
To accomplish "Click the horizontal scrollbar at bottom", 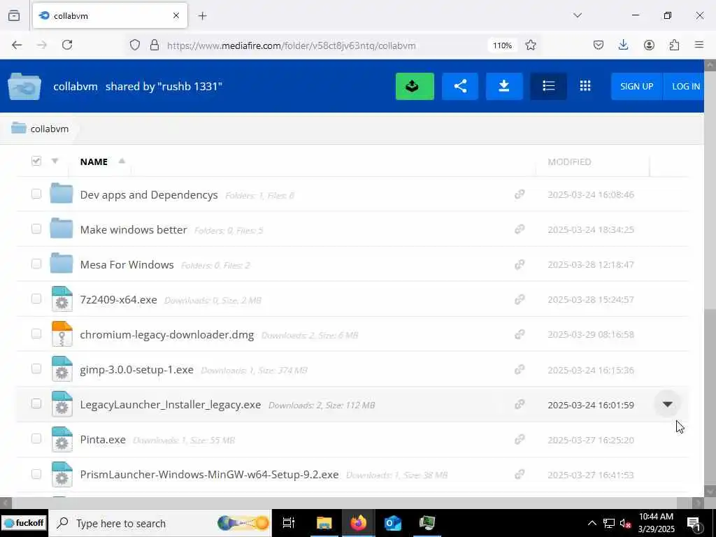I will click(x=345, y=503).
